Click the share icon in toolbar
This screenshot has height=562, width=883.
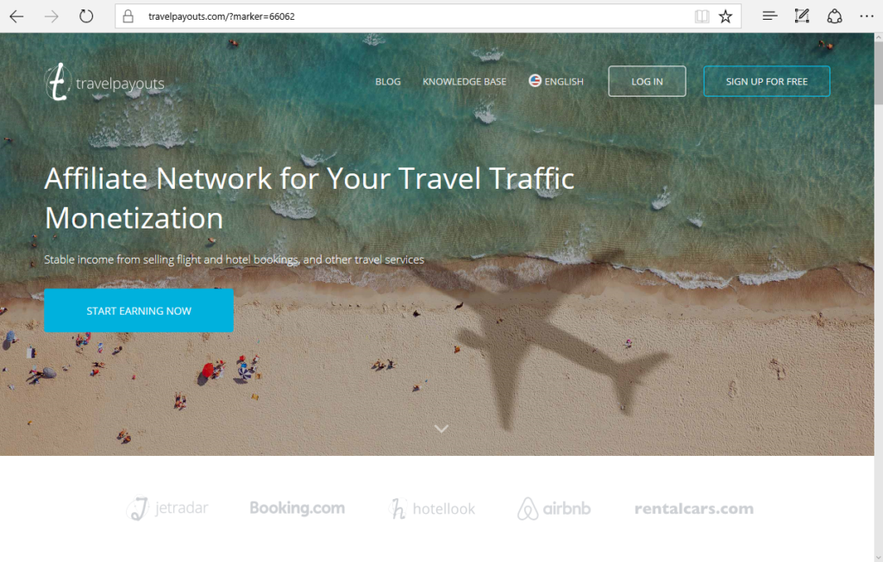tap(835, 16)
